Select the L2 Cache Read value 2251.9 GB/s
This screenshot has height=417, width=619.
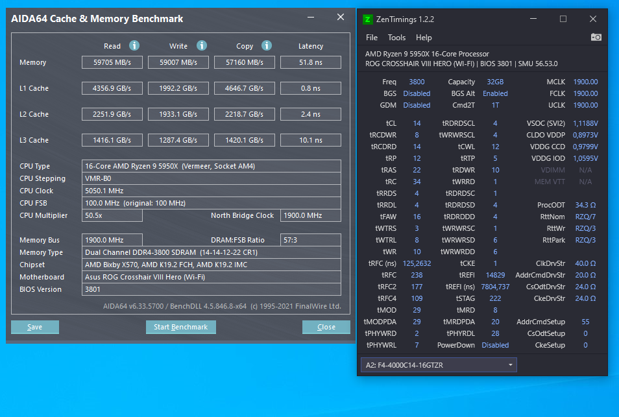[112, 114]
